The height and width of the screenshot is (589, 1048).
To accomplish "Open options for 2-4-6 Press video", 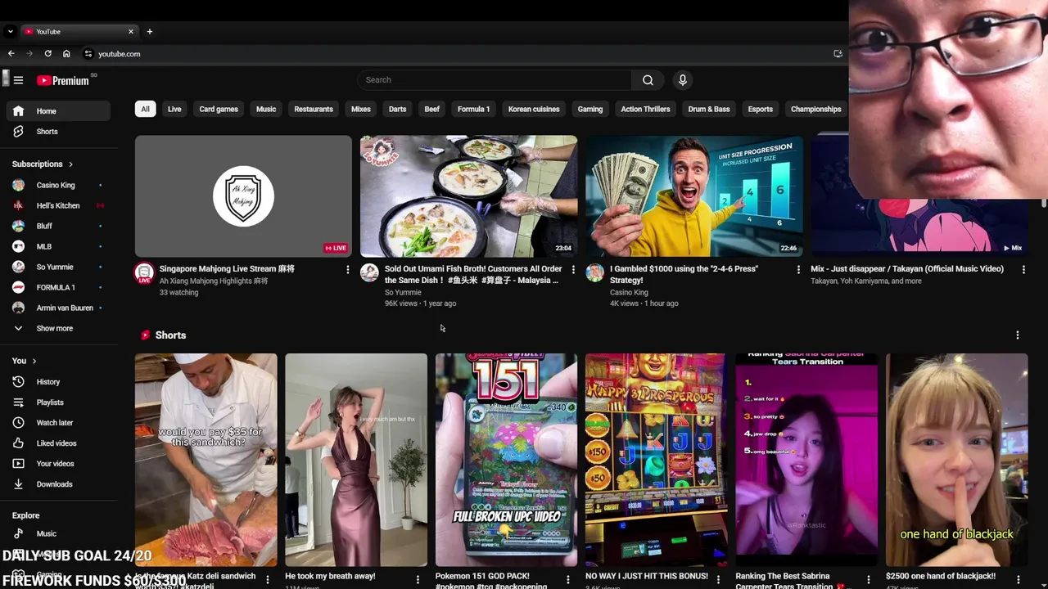I will (x=798, y=269).
